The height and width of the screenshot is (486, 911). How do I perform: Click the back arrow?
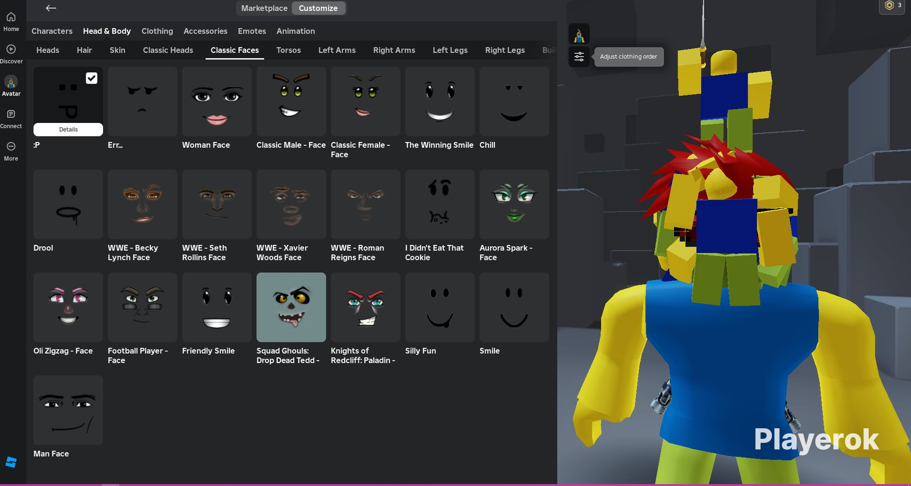tap(51, 8)
